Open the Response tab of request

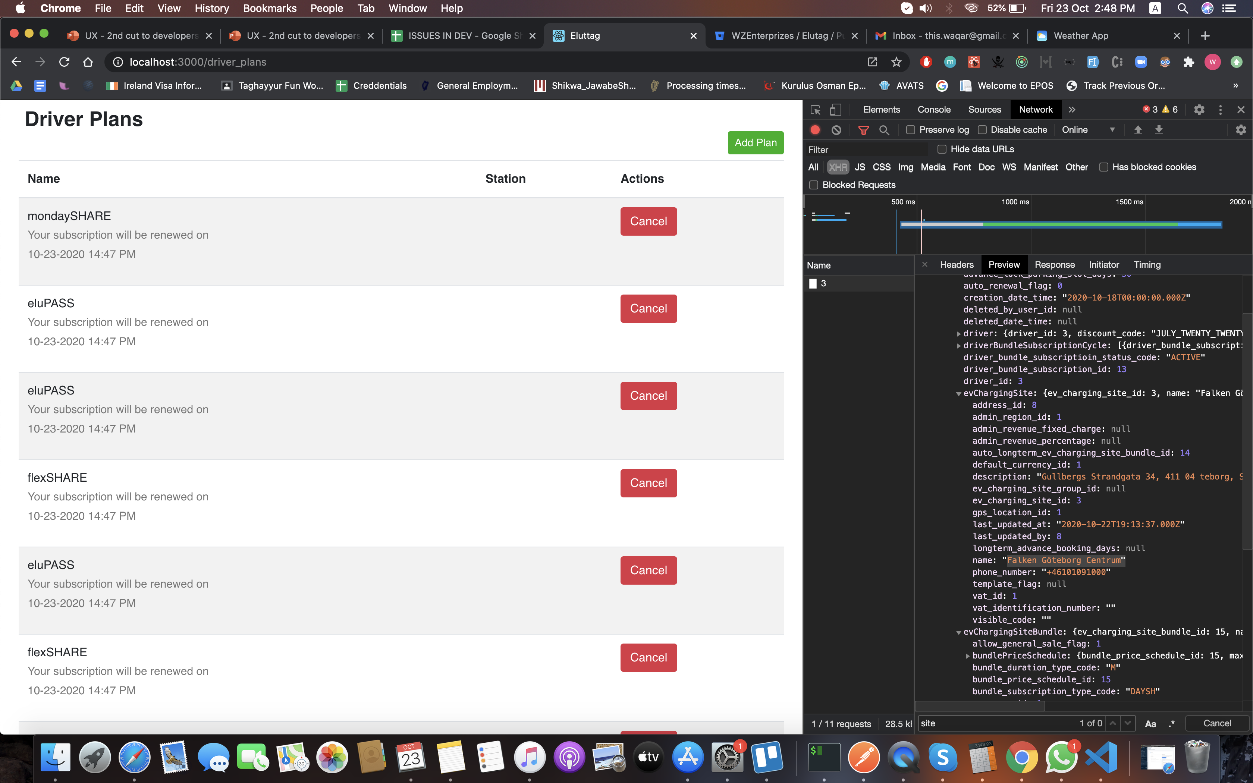pyautogui.click(x=1054, y=265)
